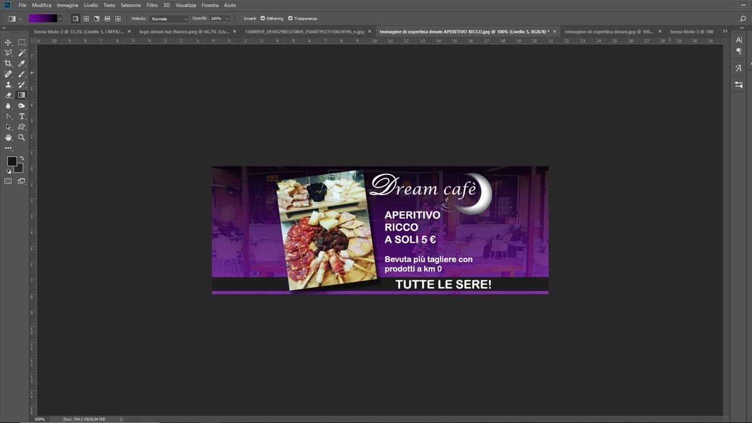Click the search magnifier icon
The image size is (752, 423).
tap(742, 19)
